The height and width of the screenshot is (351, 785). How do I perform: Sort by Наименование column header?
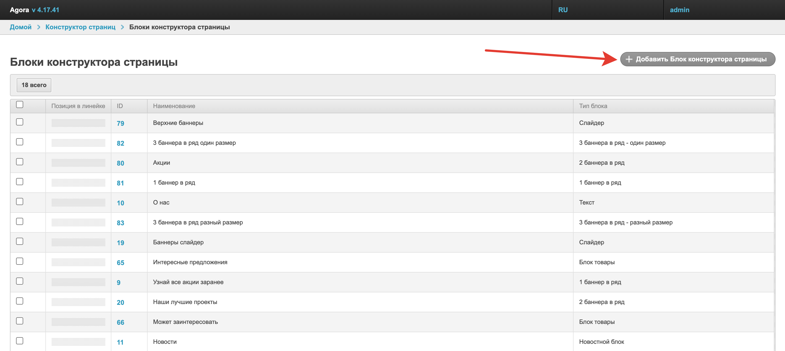click(x=174, y=106)
